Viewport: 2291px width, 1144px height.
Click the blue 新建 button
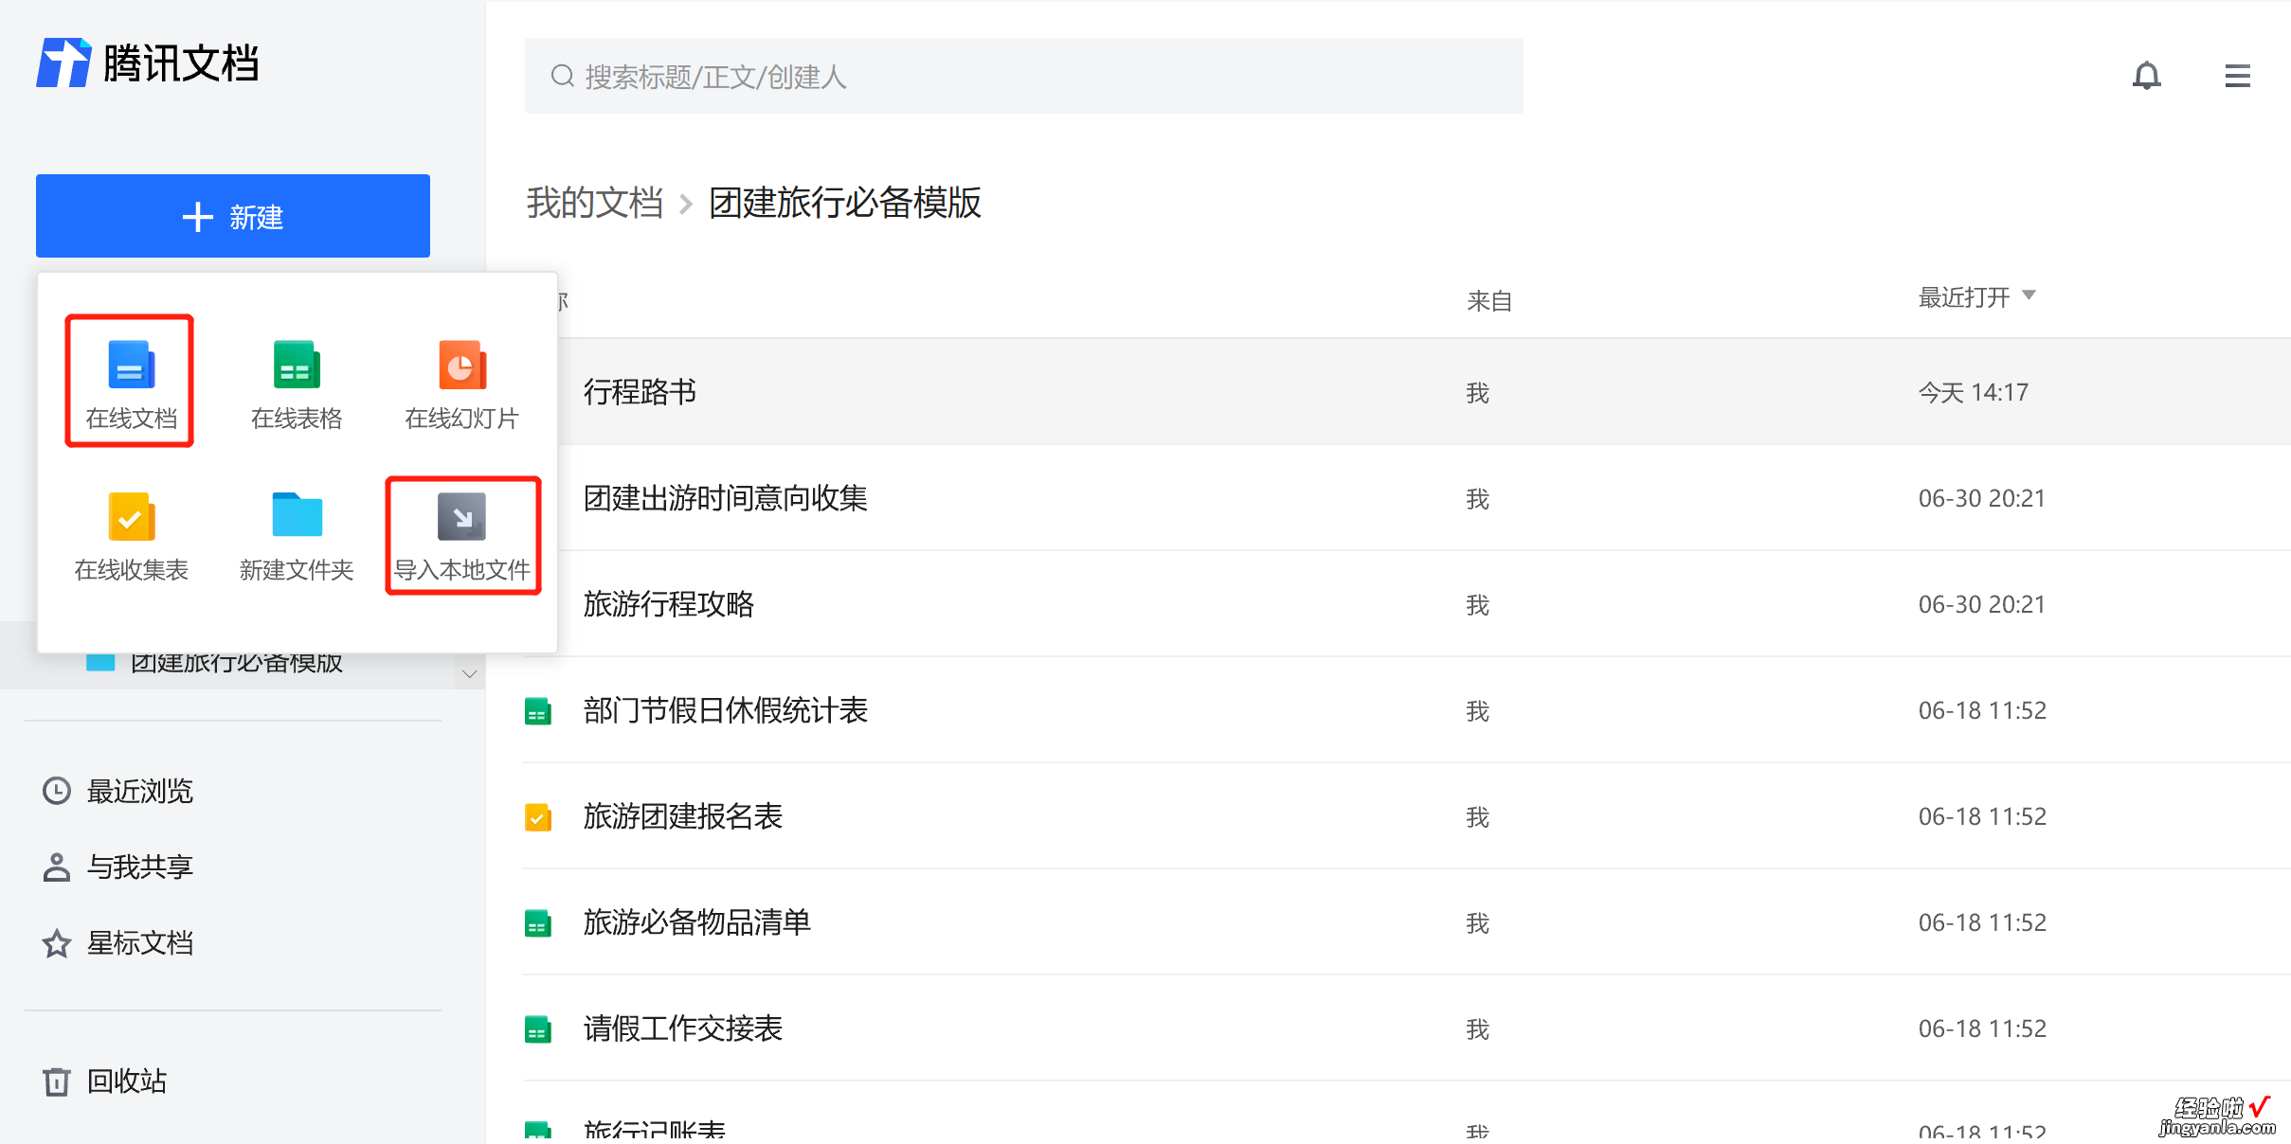coord(233,216)
